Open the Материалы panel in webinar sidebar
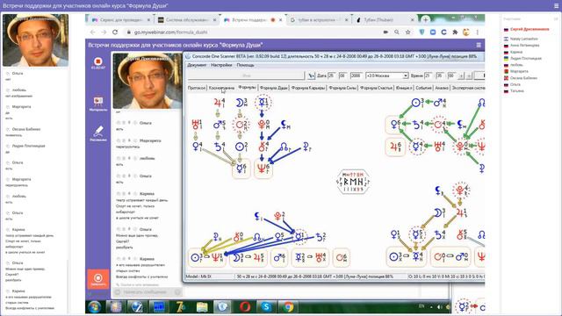562x316 pixels. [98, 104]
